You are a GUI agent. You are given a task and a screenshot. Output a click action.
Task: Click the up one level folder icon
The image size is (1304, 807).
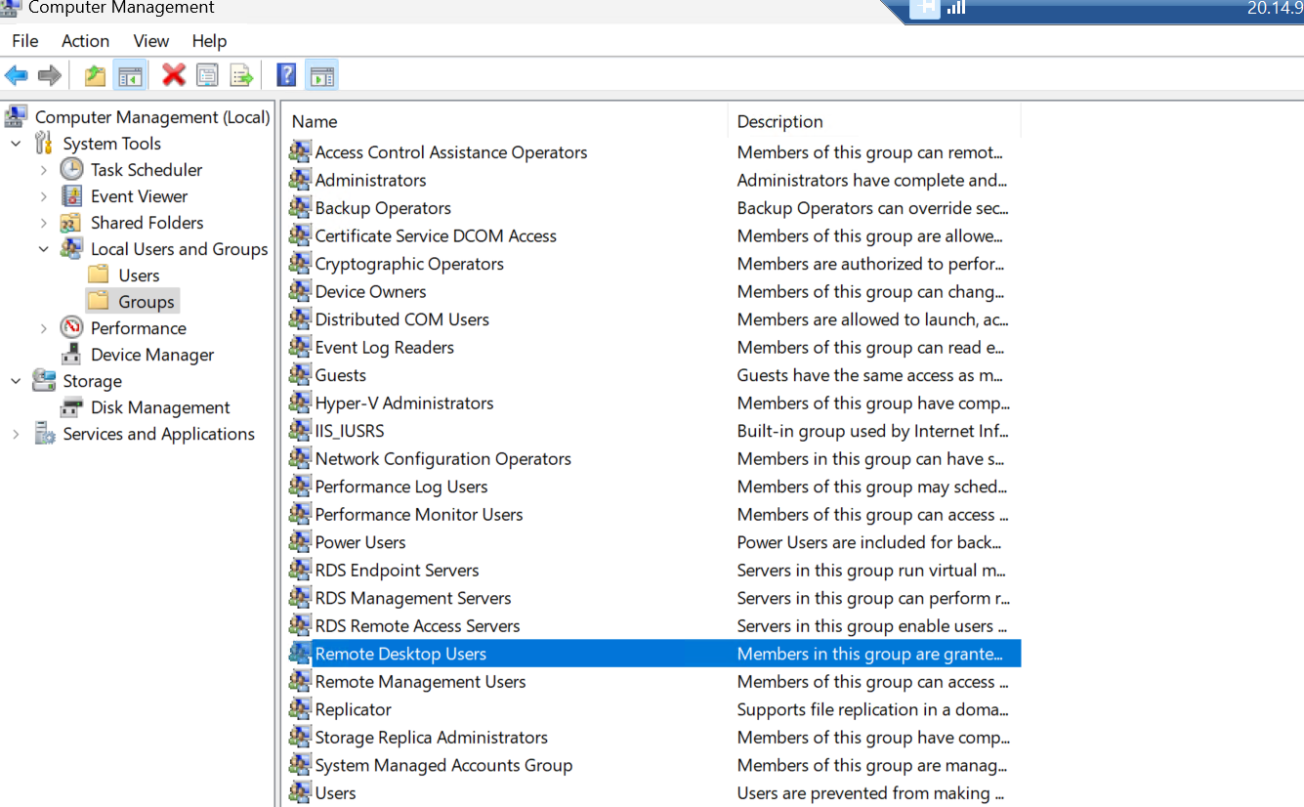click(x=95, y=74)
